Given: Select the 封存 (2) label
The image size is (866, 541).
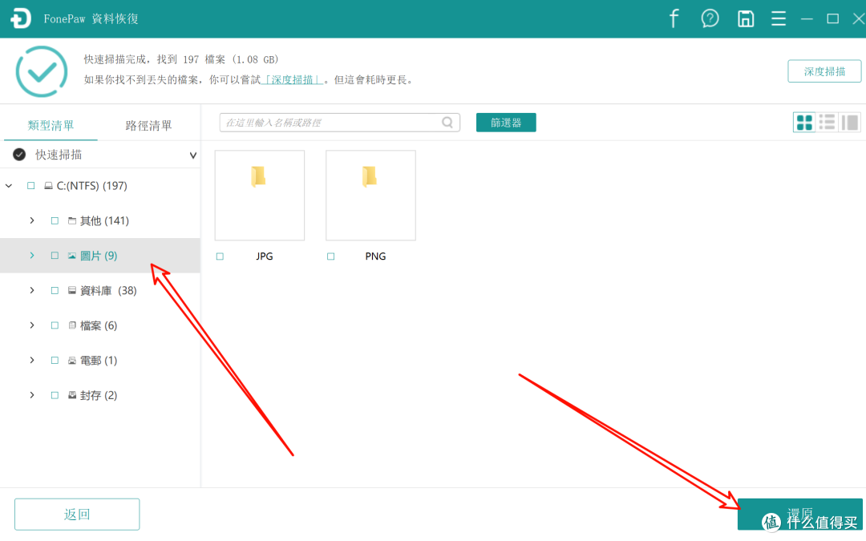Looking at the screenshot, I should coord(99,395).
